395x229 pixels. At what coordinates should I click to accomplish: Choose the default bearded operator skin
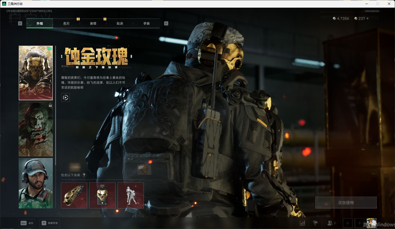(x=36, y=183)
